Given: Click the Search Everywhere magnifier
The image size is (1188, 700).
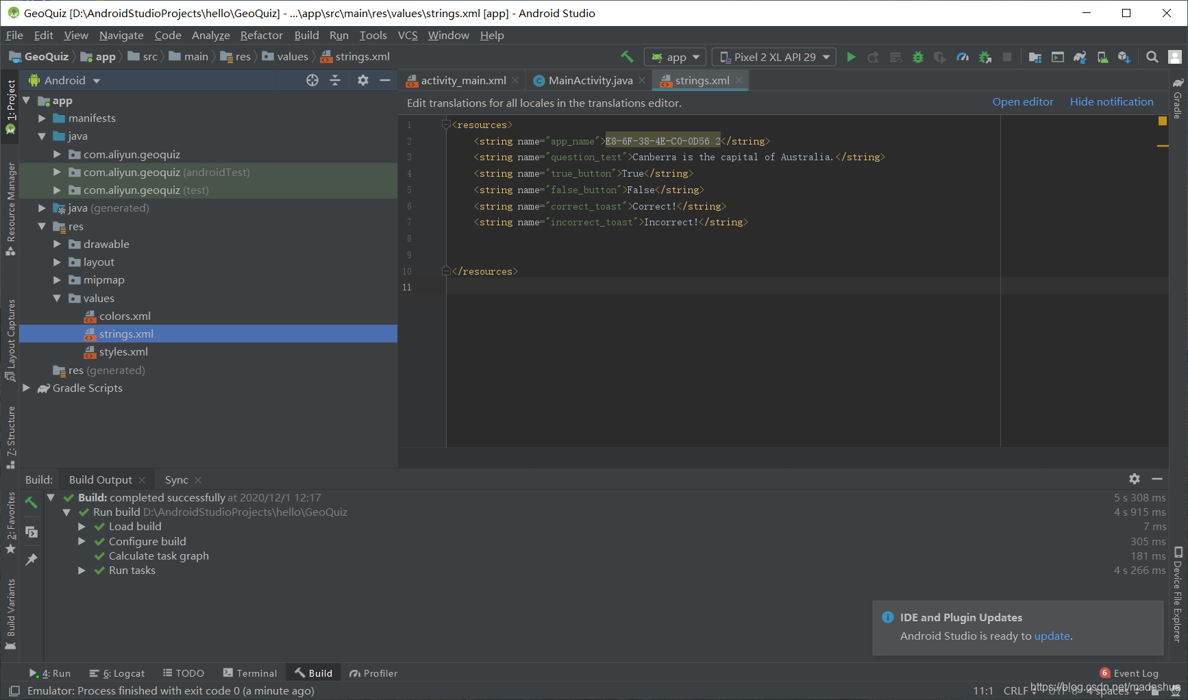Looking at the screenshot, I should click(x=1152, y=57).
